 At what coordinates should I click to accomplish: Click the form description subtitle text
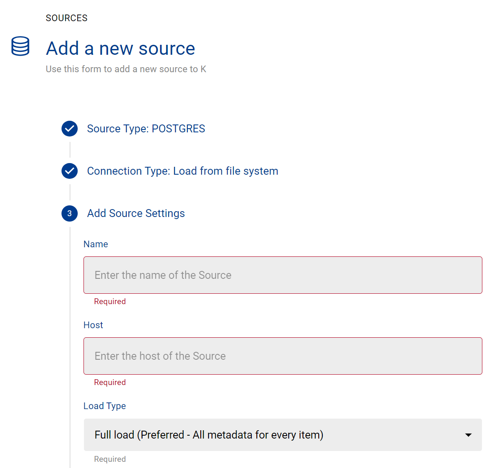coord(126,69)
